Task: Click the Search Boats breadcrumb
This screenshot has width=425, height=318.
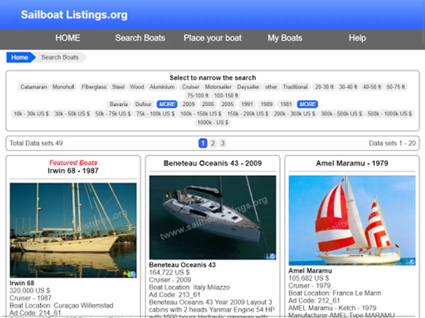Action: [60, 58]
